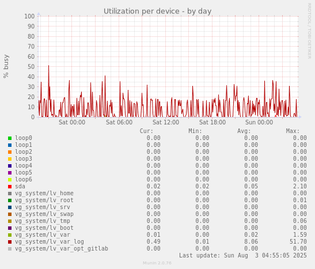Select the vg_system/lv_swap label
315x269 pixels.
[x=44, y=214]
